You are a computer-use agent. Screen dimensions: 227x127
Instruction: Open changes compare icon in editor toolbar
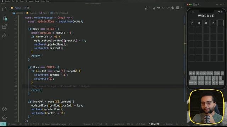154,8
